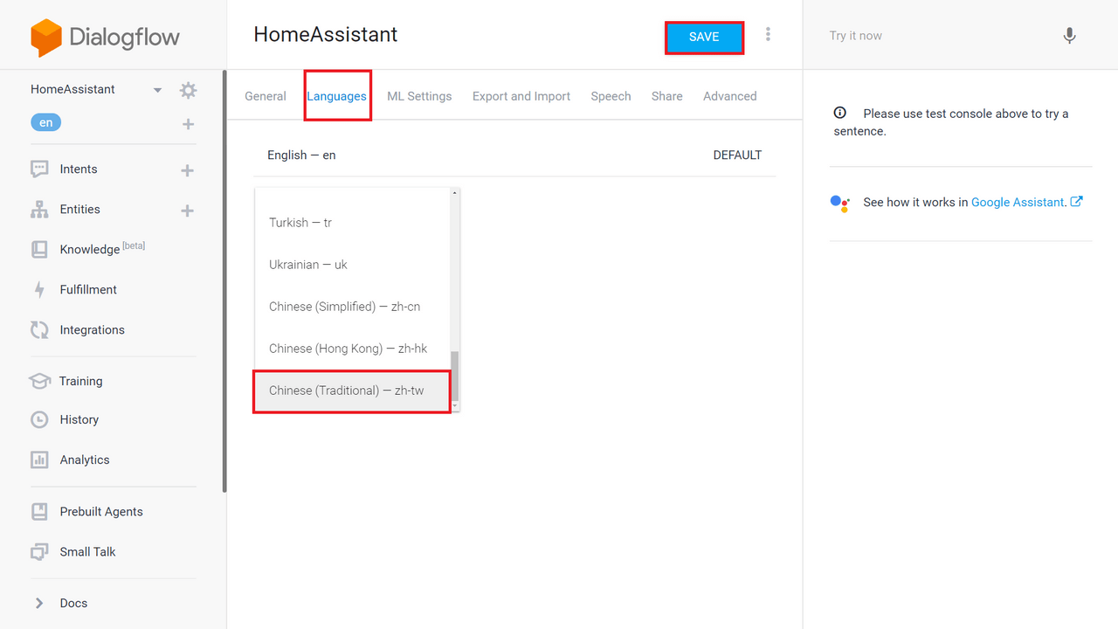
Task: Open the Advanced tab
Action: click(x=730, y=96)
